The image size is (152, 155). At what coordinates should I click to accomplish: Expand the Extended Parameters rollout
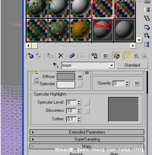pyautogui.click(x=87, y=132)
